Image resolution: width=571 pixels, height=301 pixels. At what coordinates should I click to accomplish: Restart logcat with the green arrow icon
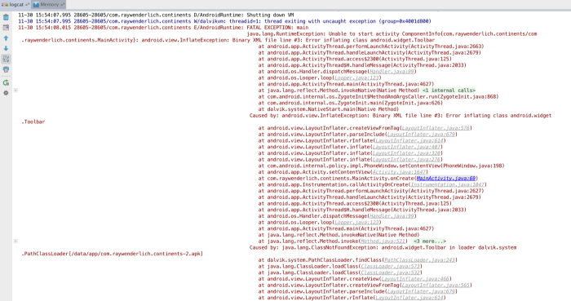pos(6,82)
